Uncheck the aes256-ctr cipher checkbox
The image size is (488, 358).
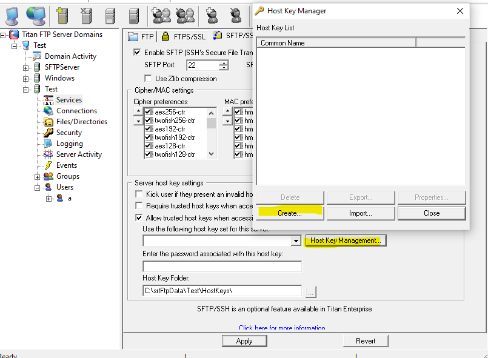149,112
